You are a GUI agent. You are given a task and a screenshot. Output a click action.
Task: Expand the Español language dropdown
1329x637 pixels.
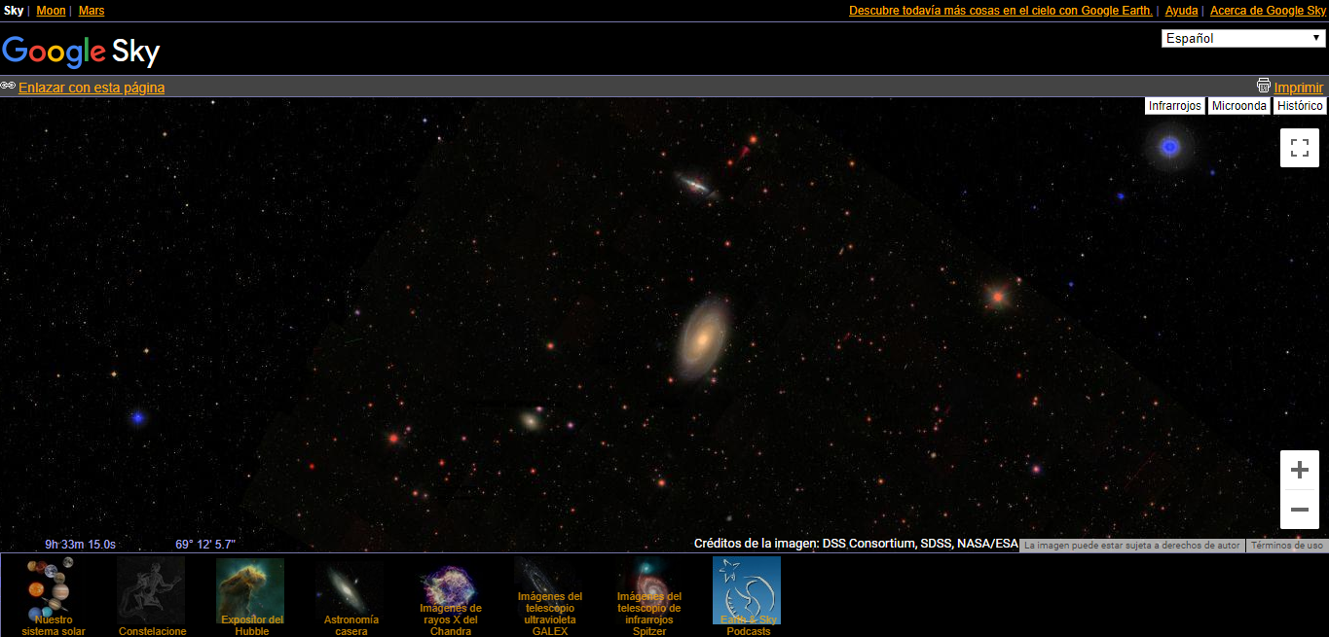(x=1241, y=39)
